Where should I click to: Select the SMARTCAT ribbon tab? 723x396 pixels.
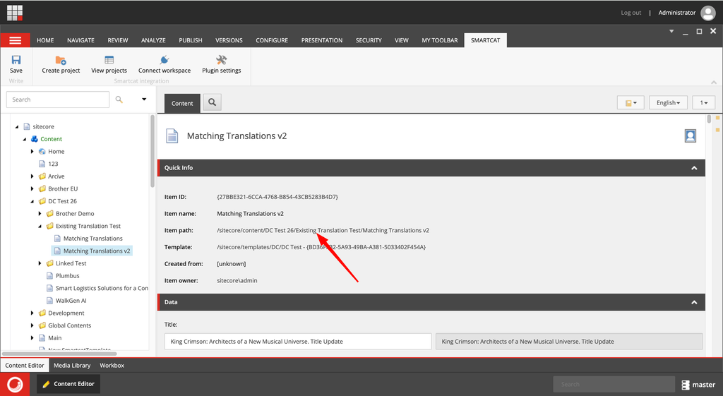[x=486, y=40]
